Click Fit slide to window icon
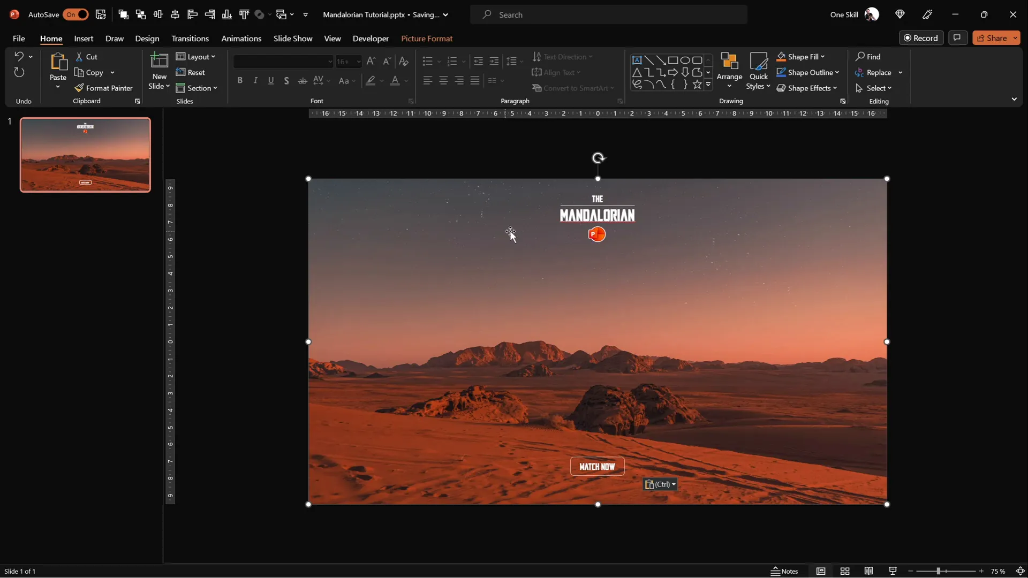The width and height of the screenshot is (1028, 578). [x=1021, y=572]
